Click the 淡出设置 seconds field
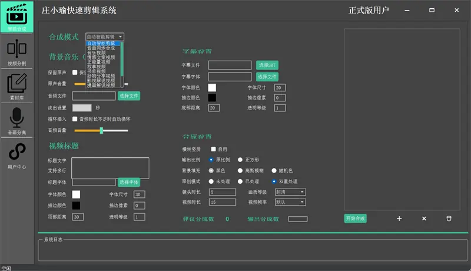The width and height of the screenshot is (471, 271). (82, 108)
